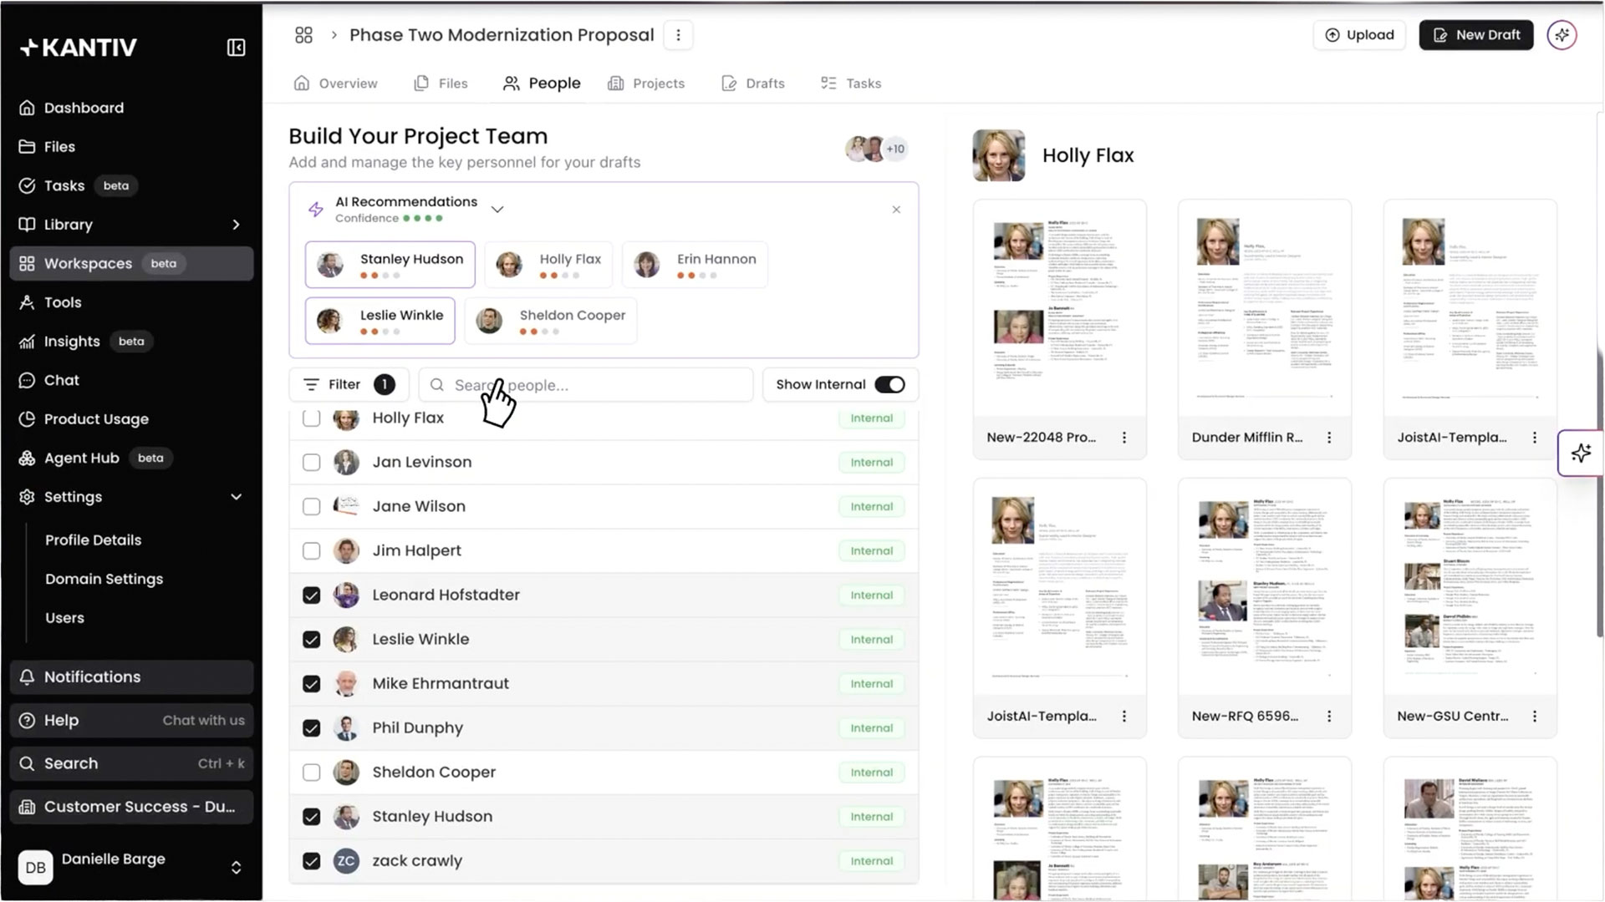
Task: Select Holly Flax recommendation chip
Action: click(548, 265)
